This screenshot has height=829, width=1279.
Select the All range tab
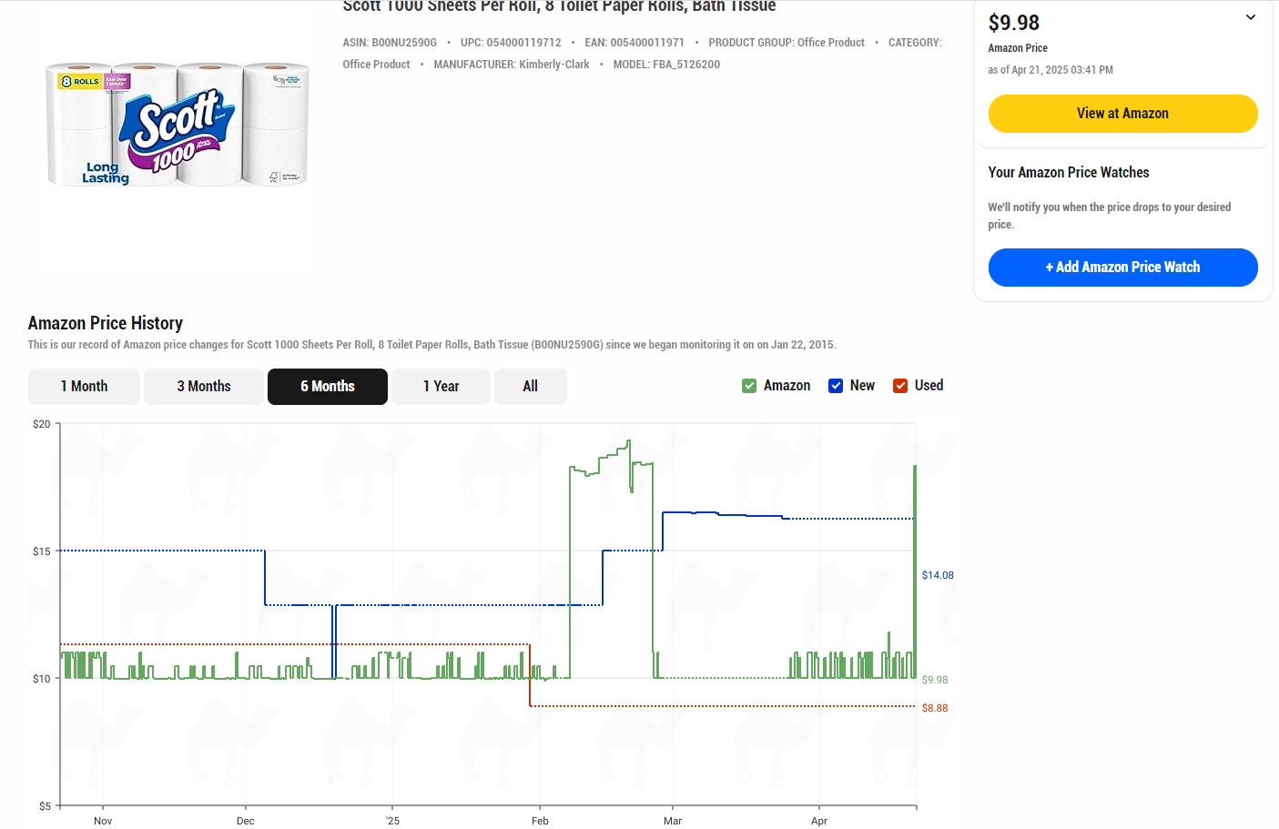(531, 387)
